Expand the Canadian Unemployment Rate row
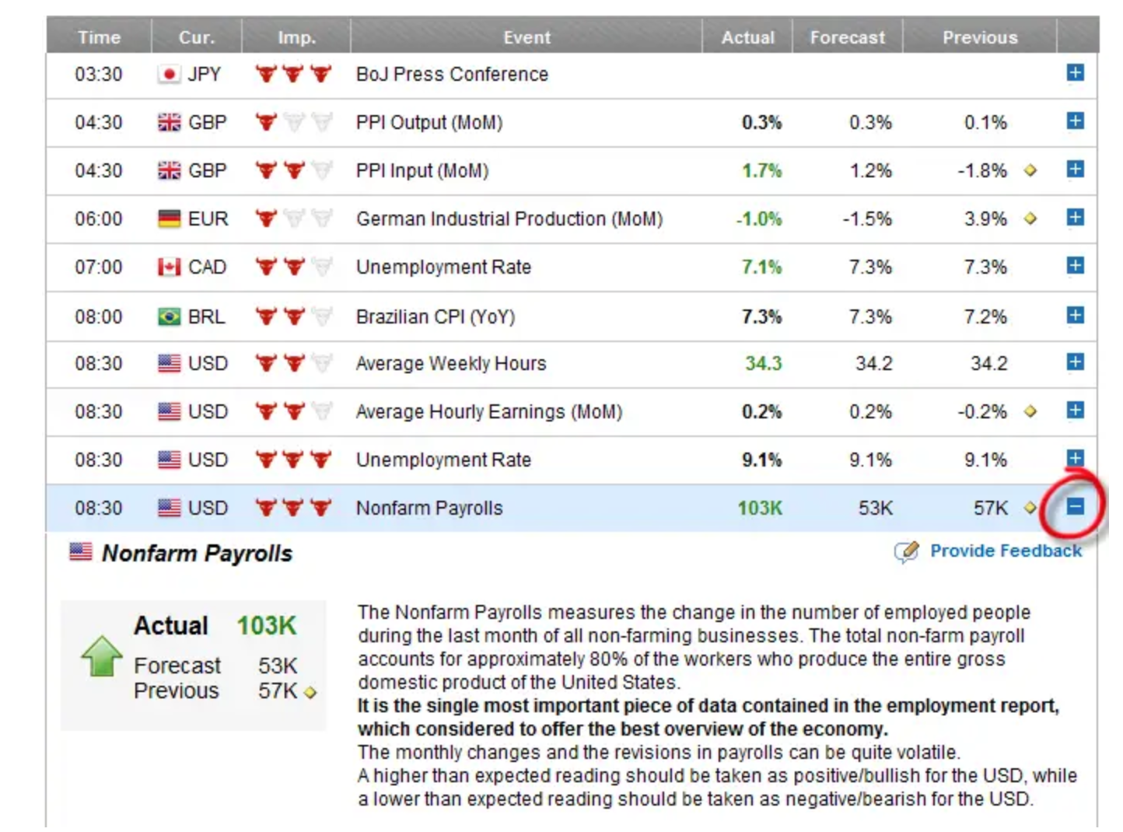Screen dimensions: 1123x832 1075,266
